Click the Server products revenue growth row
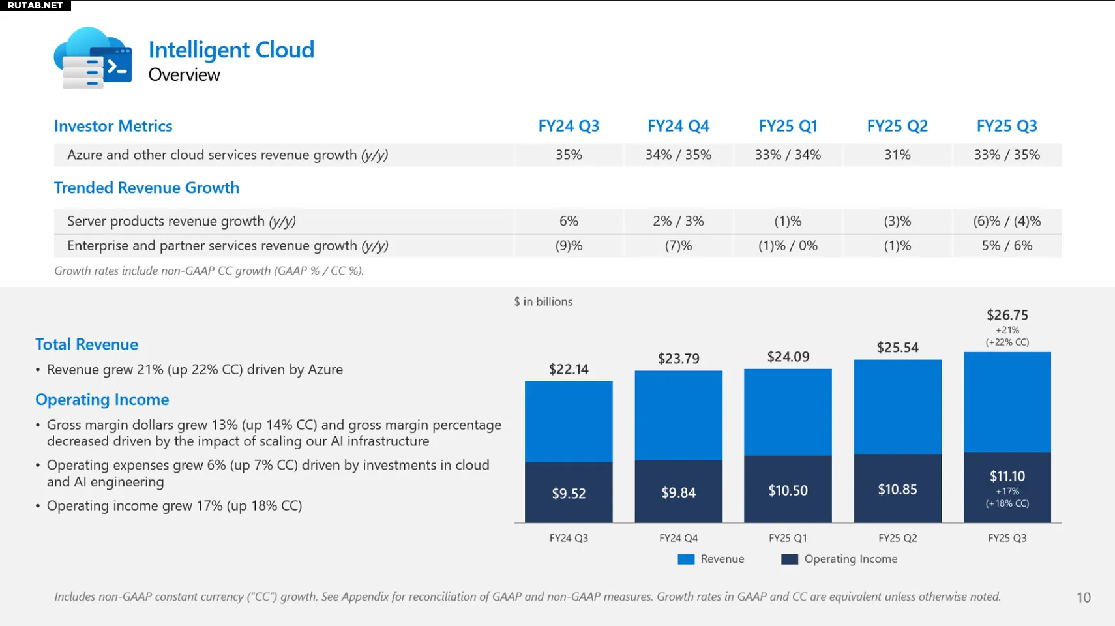The height and width of the screenshot is (626, 1115). pyautogui.click(x=558, y=221)
